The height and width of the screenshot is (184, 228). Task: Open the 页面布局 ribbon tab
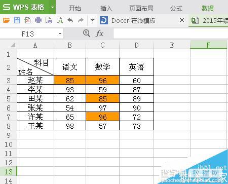pos(141,8)
